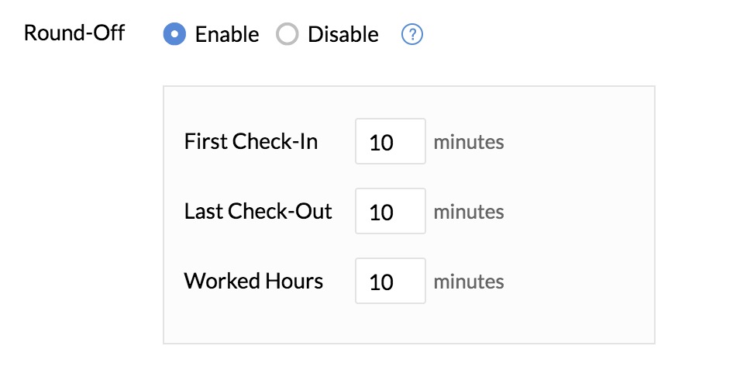Click the Round-Off help question mark icon
Image resolution: width=747 pixels, height=377 pixels.
412,34
